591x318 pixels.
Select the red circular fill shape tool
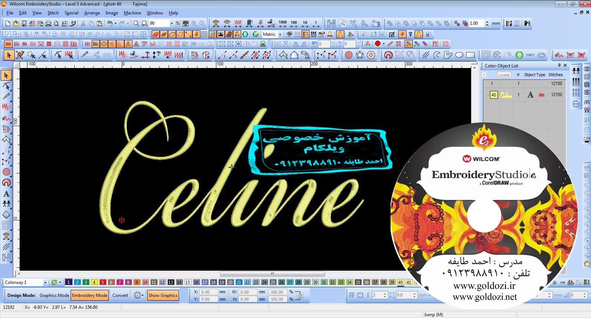coord(348,55)
